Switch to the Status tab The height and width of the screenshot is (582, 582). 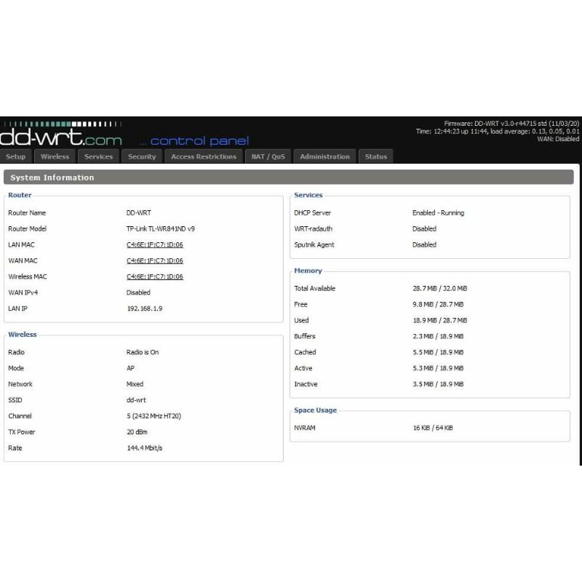pos(375,156)
